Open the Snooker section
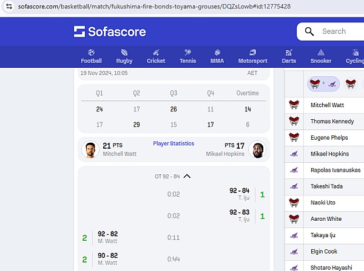 [321, 56]
